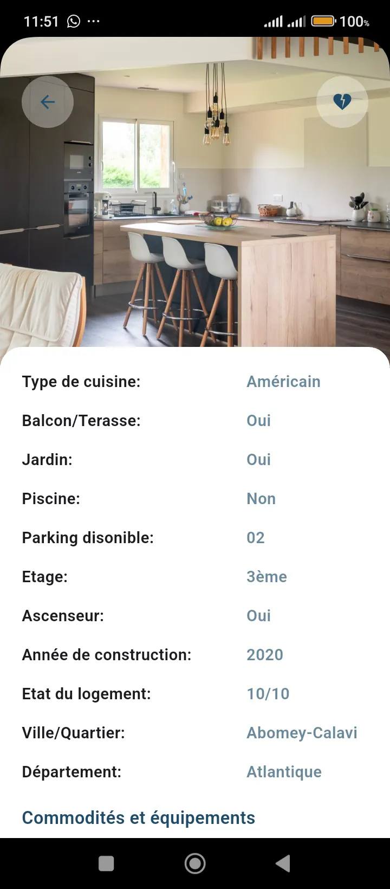Tap the Atlantique department value
This screenshot has height=889, width=390.
(284, 772)
